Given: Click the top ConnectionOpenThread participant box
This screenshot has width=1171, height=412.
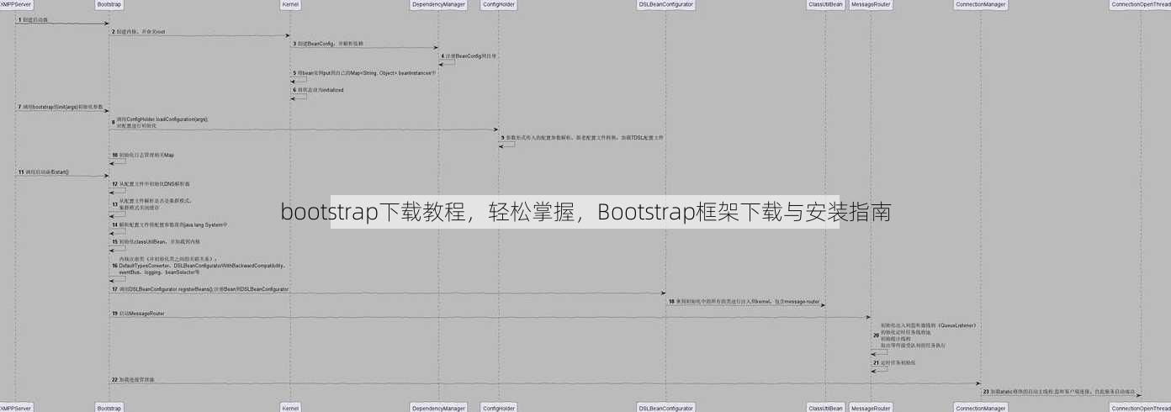Looking at the screenshot, I should (1142, 4).
